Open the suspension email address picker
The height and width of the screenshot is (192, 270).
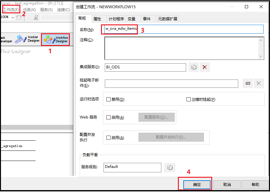tap(247, 83)
